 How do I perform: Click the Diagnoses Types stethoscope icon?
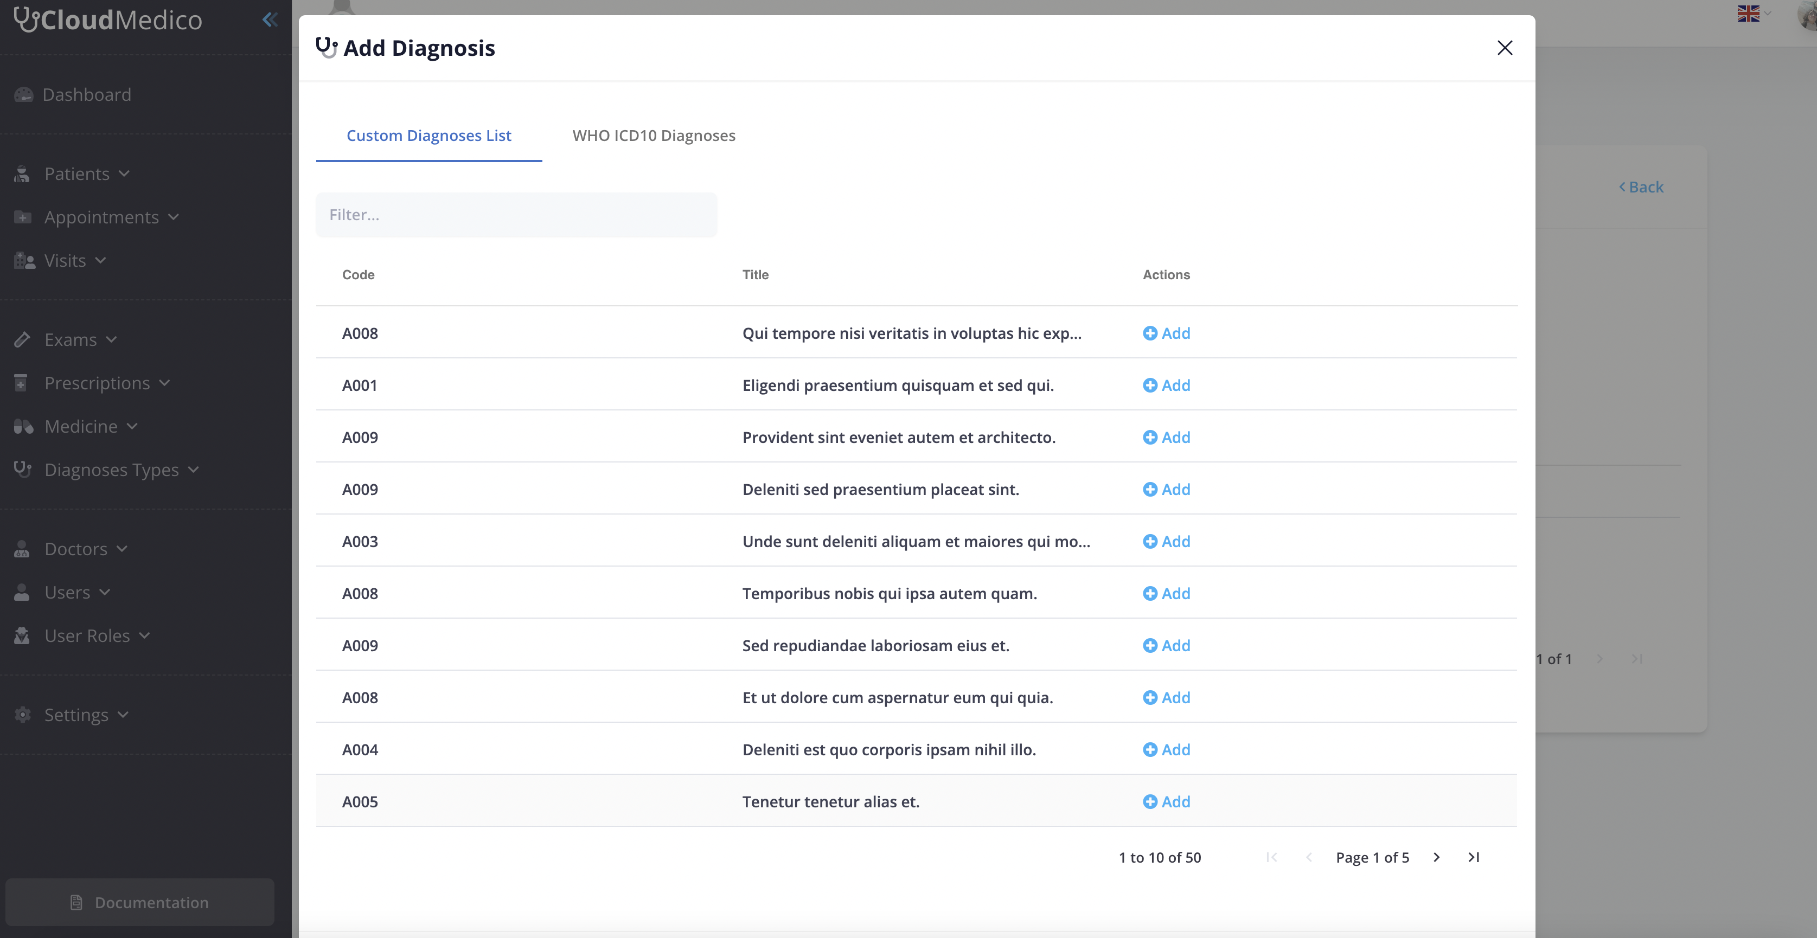coord(23,469)
